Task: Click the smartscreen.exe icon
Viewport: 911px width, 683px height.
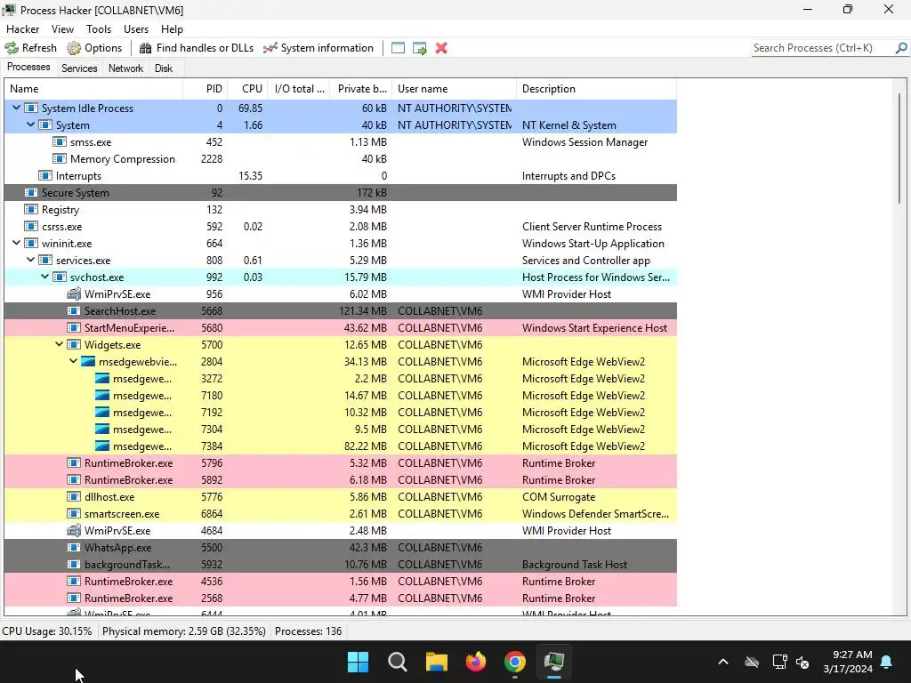Action: (x=73, y=513)
